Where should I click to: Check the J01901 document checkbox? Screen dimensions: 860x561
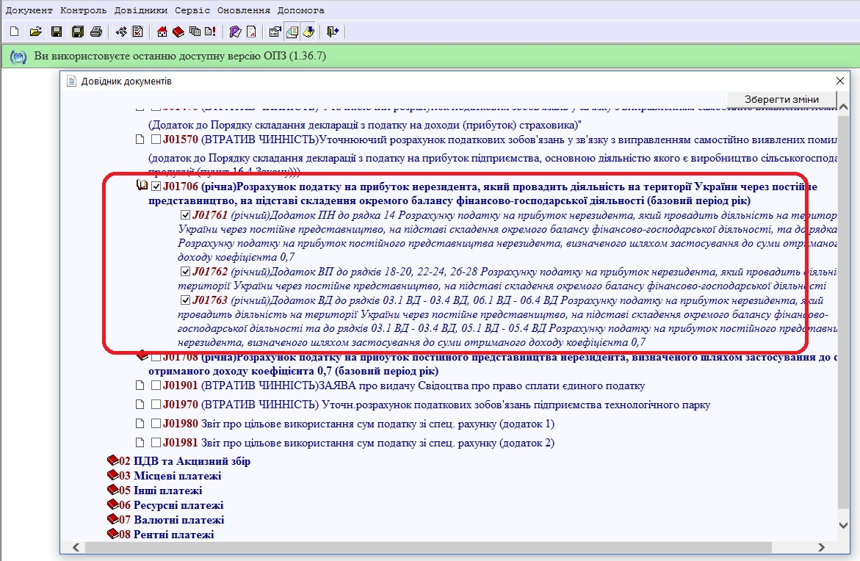tap(156, 386)
